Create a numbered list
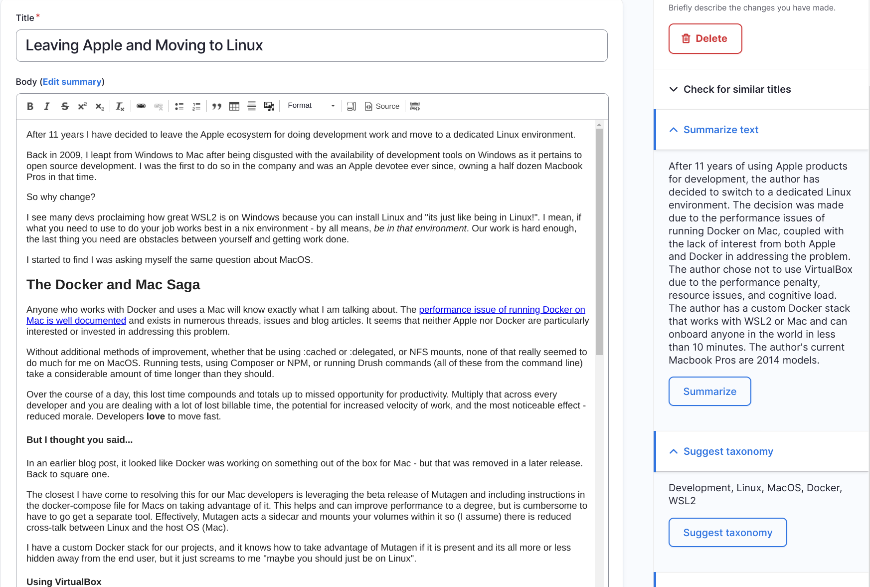Image resolution: width=870 pixels, height=587 pixels. 196,106
